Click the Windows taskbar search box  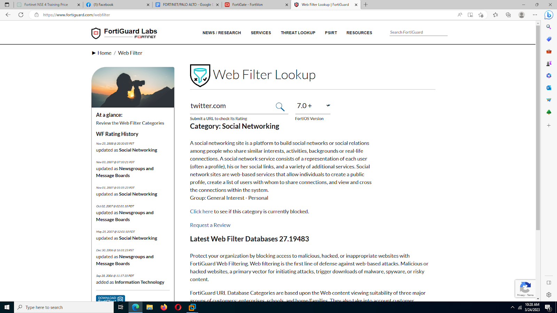tap(64, 307)
